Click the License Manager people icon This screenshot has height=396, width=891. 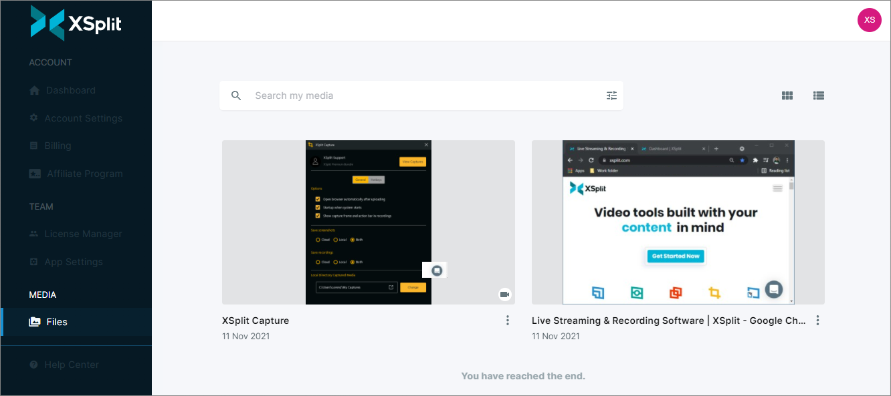pos(34,234)
